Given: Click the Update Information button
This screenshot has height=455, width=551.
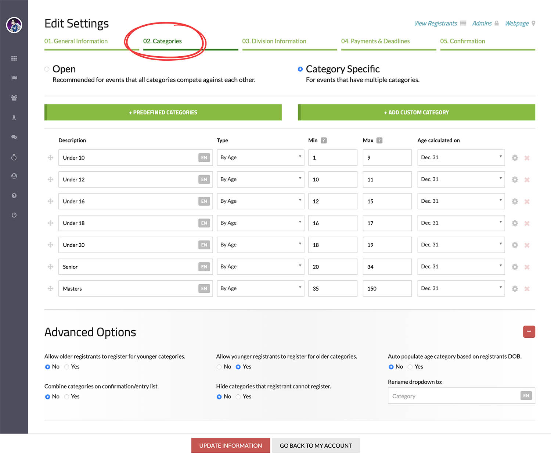Looking at the screenshot, I should click(x=230, y=445).
